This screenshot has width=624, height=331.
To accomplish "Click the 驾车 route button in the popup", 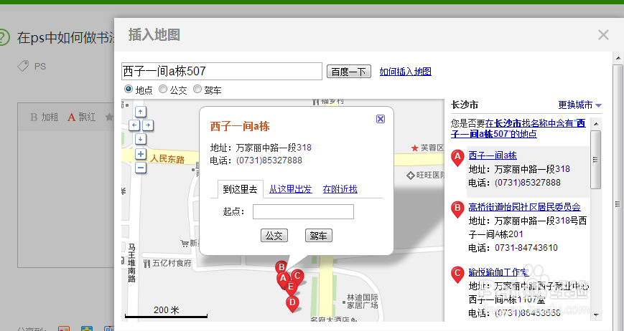I will [318, 236].
